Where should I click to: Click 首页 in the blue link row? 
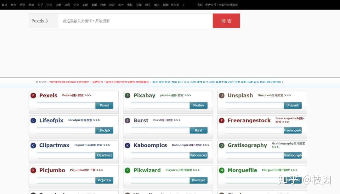[155, 82]
